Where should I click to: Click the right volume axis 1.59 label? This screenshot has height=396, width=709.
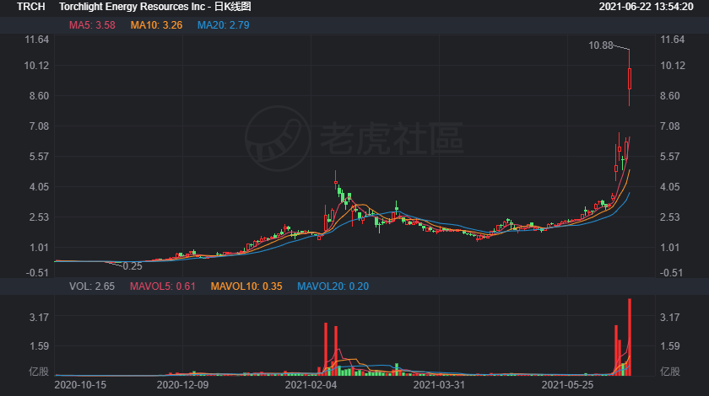click(670, 346)
